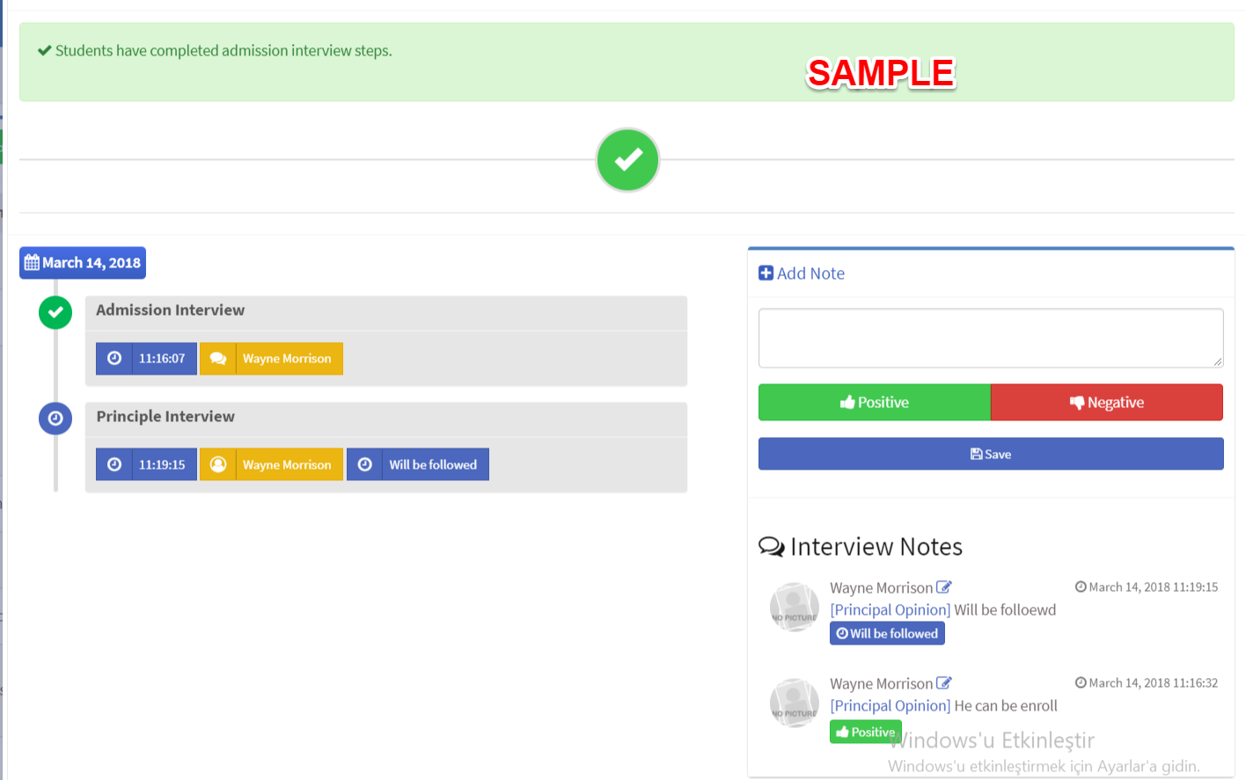Click the green check icon beside Admission Interview

[55, 312]
